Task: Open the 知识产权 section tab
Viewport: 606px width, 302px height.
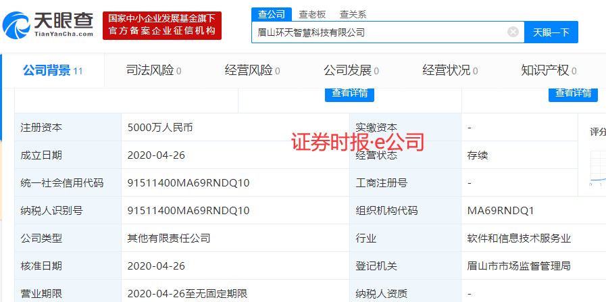Action: [548, 70]
